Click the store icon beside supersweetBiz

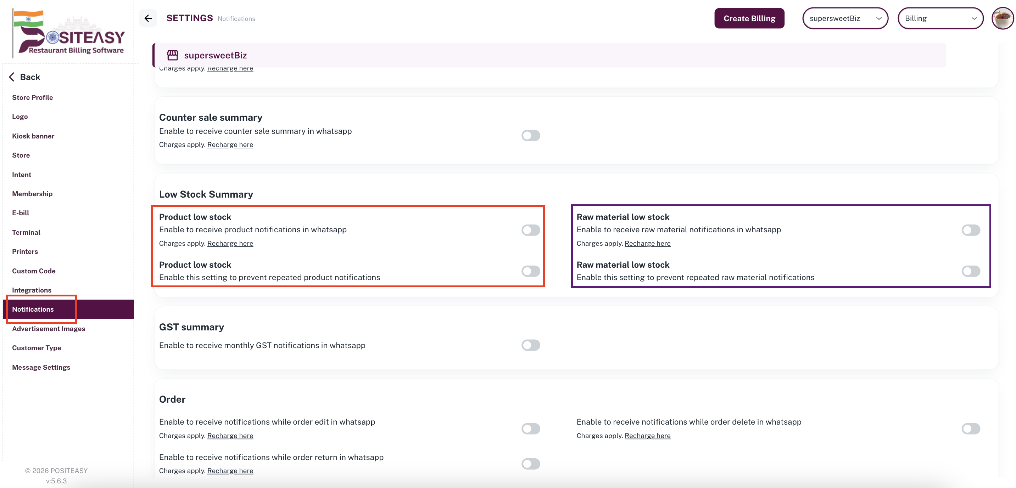[x=172, y=55]
